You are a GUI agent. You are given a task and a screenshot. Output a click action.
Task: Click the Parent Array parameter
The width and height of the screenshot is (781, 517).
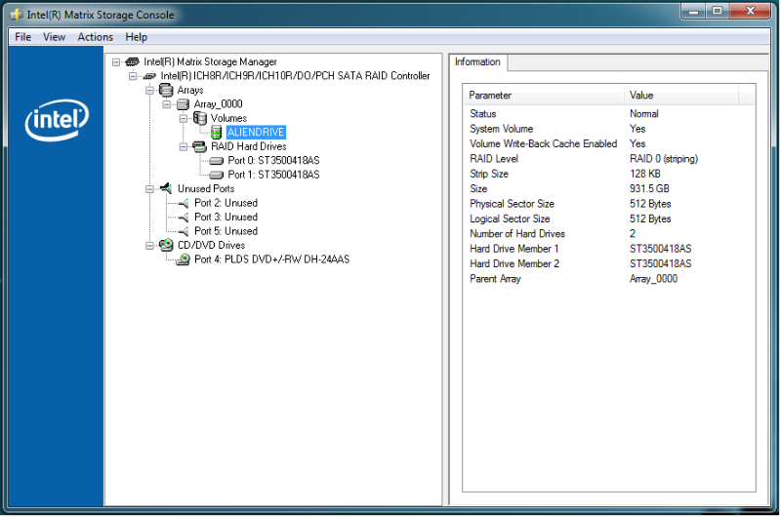point(495,279)
